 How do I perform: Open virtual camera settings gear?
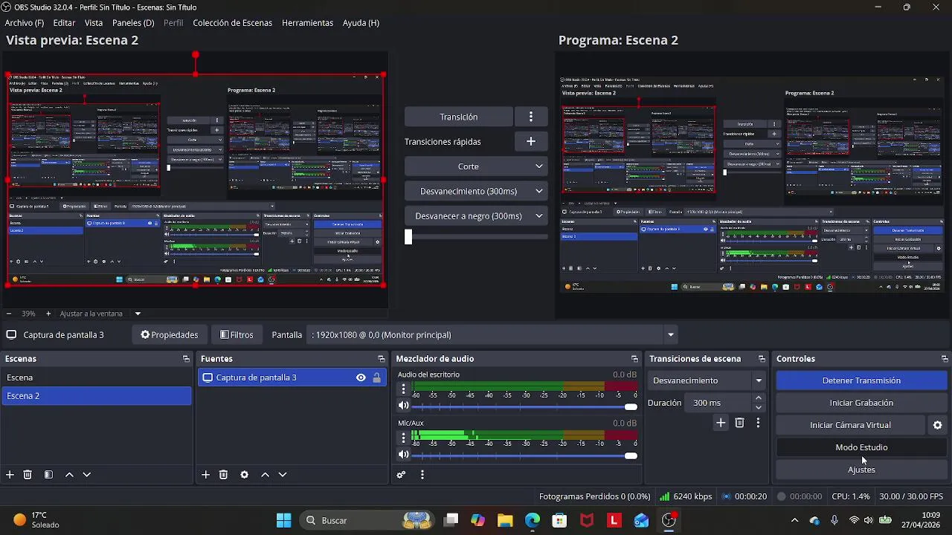pyautogui.click(x=937, y=425)
